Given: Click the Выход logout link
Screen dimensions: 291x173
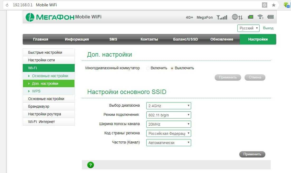Looking at the screenshot, I should [268, 28].
